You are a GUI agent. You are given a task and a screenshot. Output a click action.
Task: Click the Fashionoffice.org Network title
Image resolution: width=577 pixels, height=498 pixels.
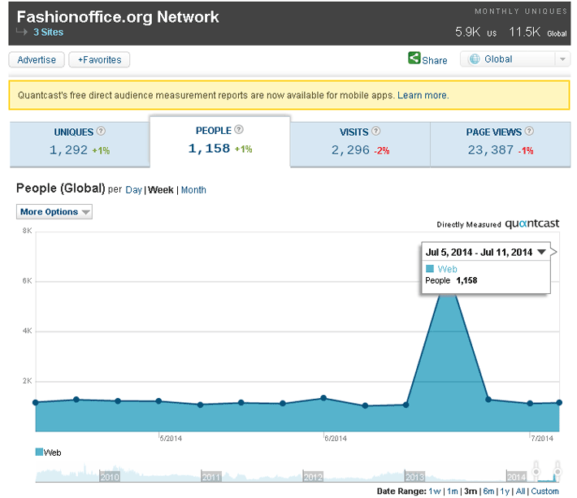pyautogui.click(x=118, y=17)
